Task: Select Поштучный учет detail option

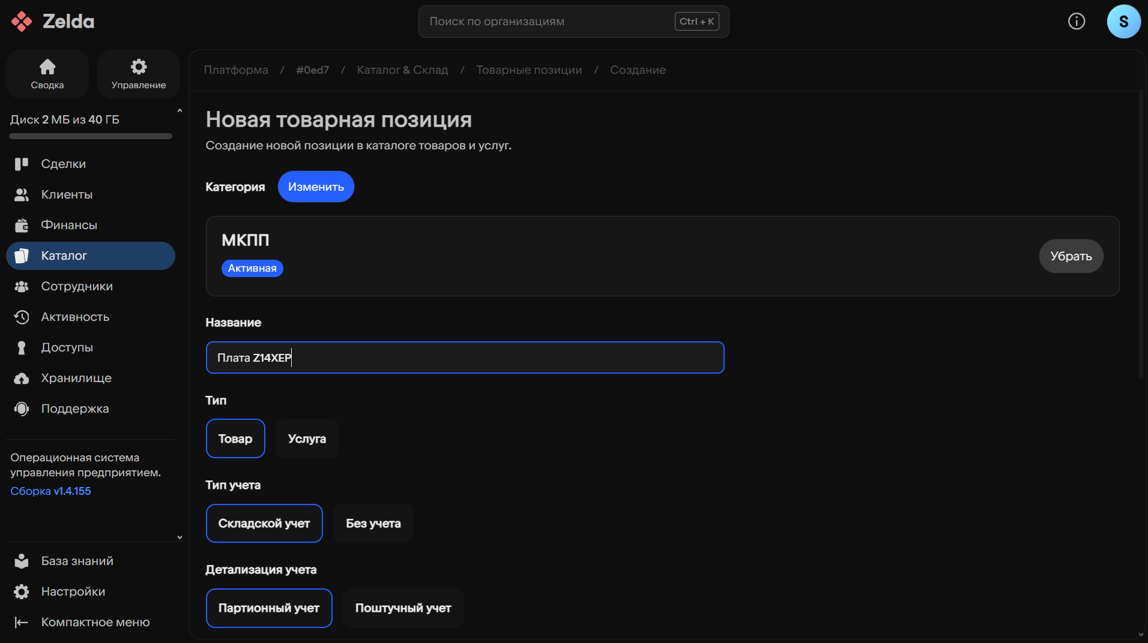Action: [403, 608]
